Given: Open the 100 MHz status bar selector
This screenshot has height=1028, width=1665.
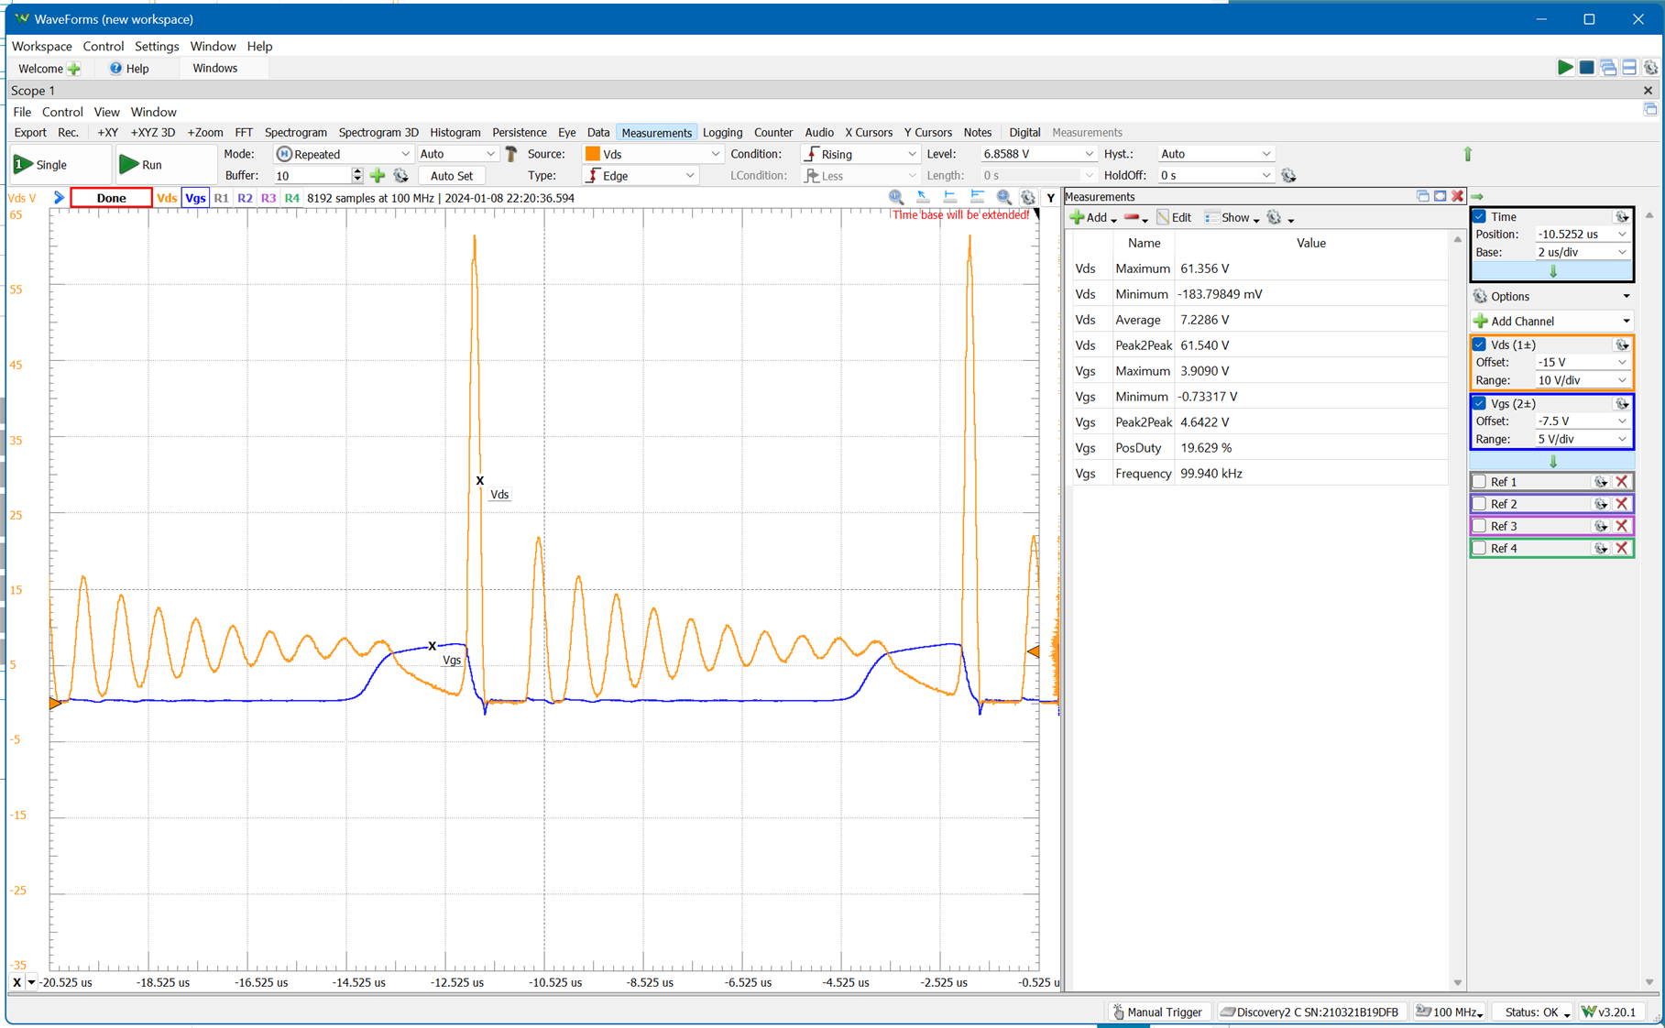Looking at the screenshot, I should pos(1450,1012).
